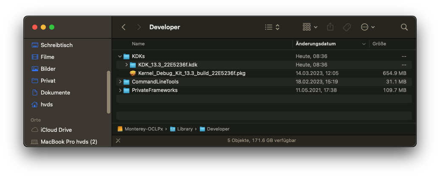
Task: Open Schreibtisch in the sidebar
Action: pyautogui.click(x=56, y=45)
